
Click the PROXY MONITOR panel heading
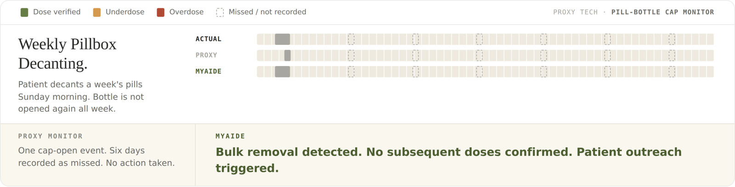pos(51,136)
